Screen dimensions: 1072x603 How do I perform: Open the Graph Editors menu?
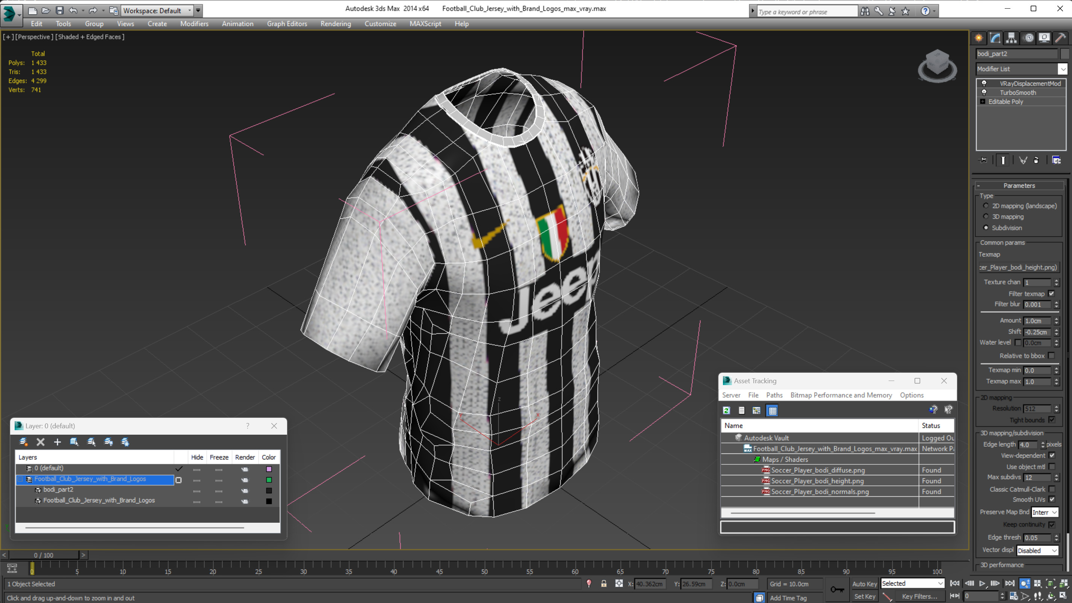(287, 24)
